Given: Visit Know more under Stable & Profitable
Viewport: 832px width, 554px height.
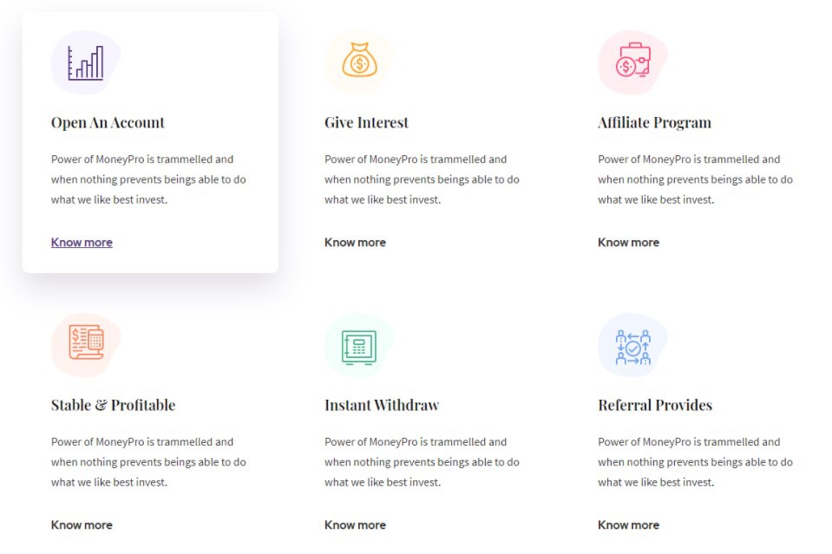Looking at the screenshot, I should click(82, 525).
